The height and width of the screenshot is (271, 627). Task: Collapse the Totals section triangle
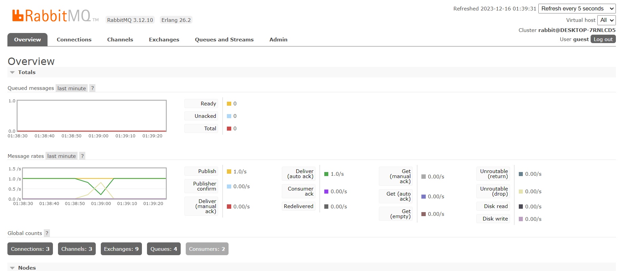pyautogui.click(x=12, y=72)
